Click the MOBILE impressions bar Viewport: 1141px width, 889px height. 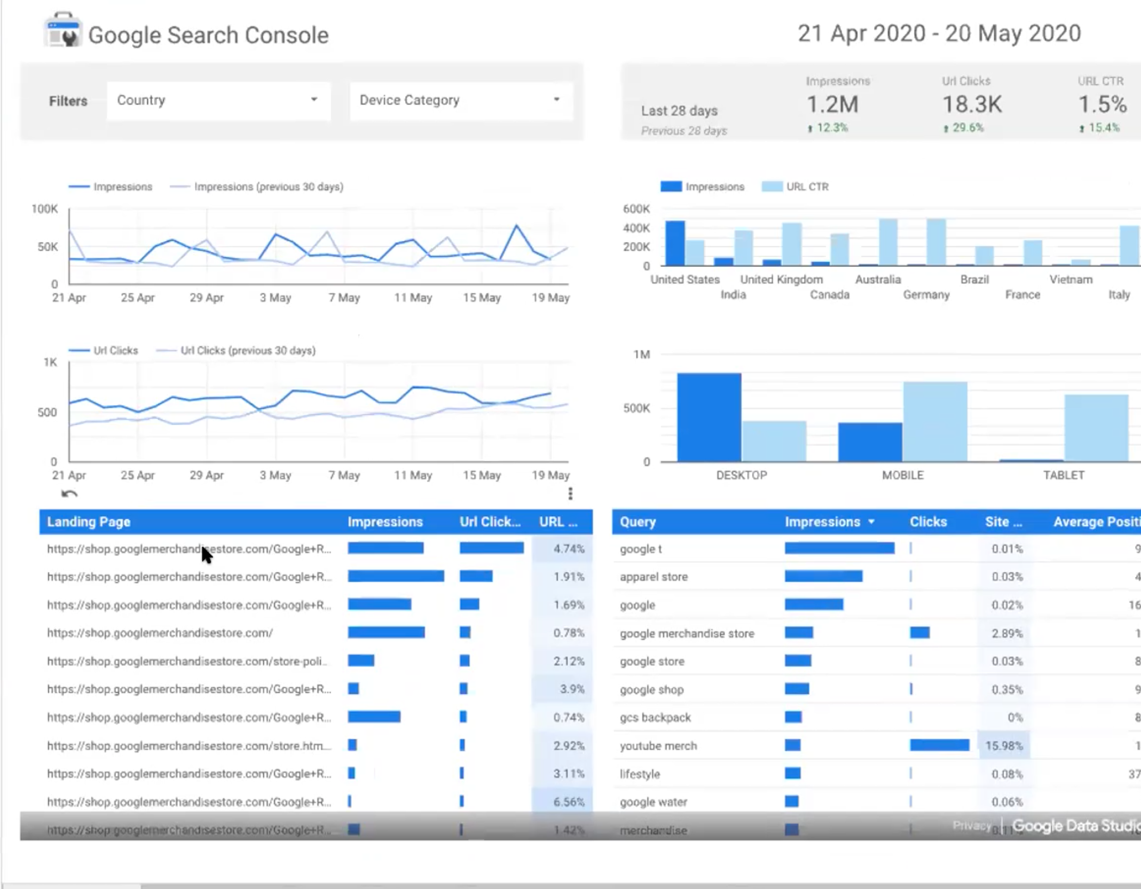(x=870, y=442)
